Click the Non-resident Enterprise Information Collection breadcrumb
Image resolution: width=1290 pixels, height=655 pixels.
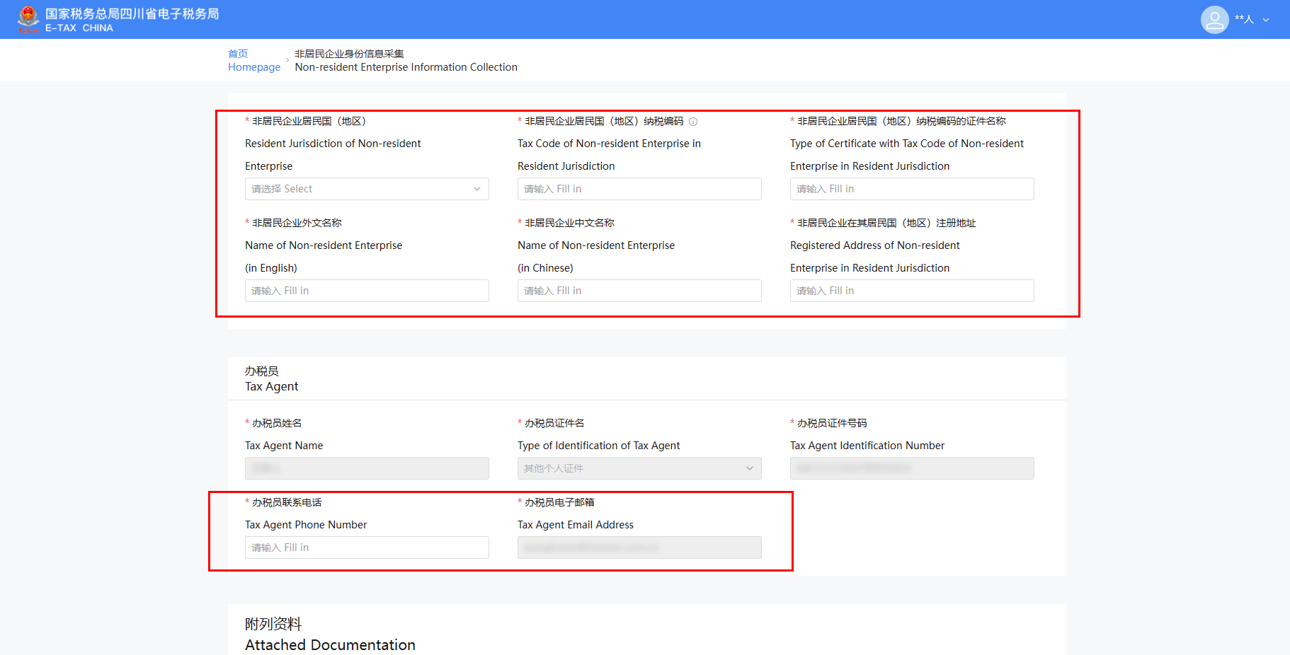[x=406, y=67]
